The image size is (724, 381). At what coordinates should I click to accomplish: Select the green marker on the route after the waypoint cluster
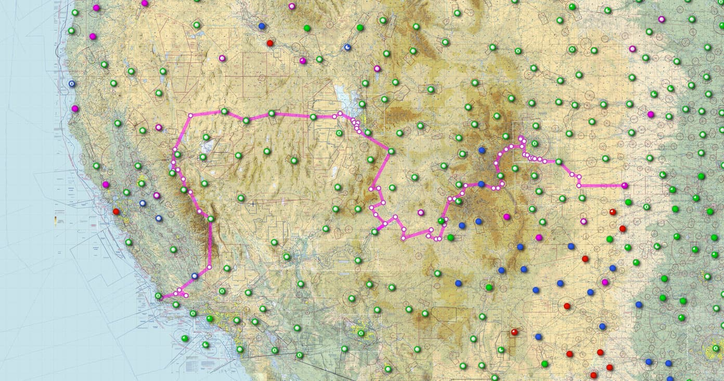pos(559,162)
